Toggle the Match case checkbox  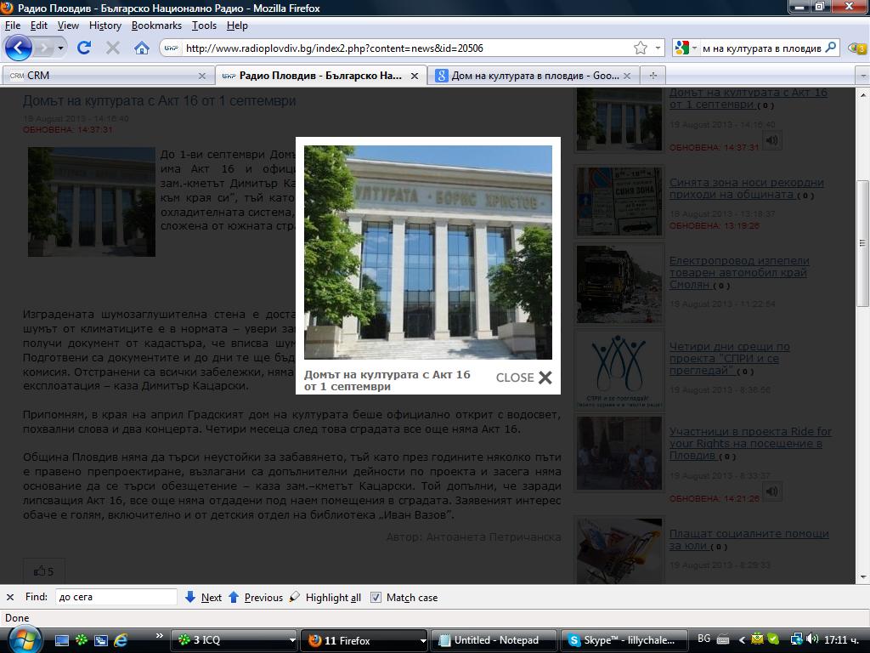point(376,598)
